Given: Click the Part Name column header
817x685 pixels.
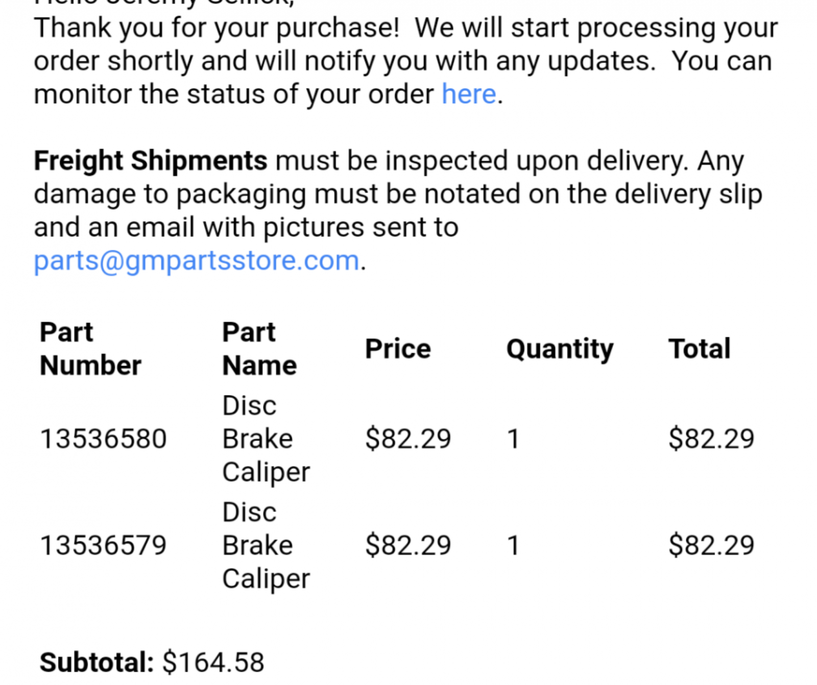Looking at the screenshot, I should [259, 349].
